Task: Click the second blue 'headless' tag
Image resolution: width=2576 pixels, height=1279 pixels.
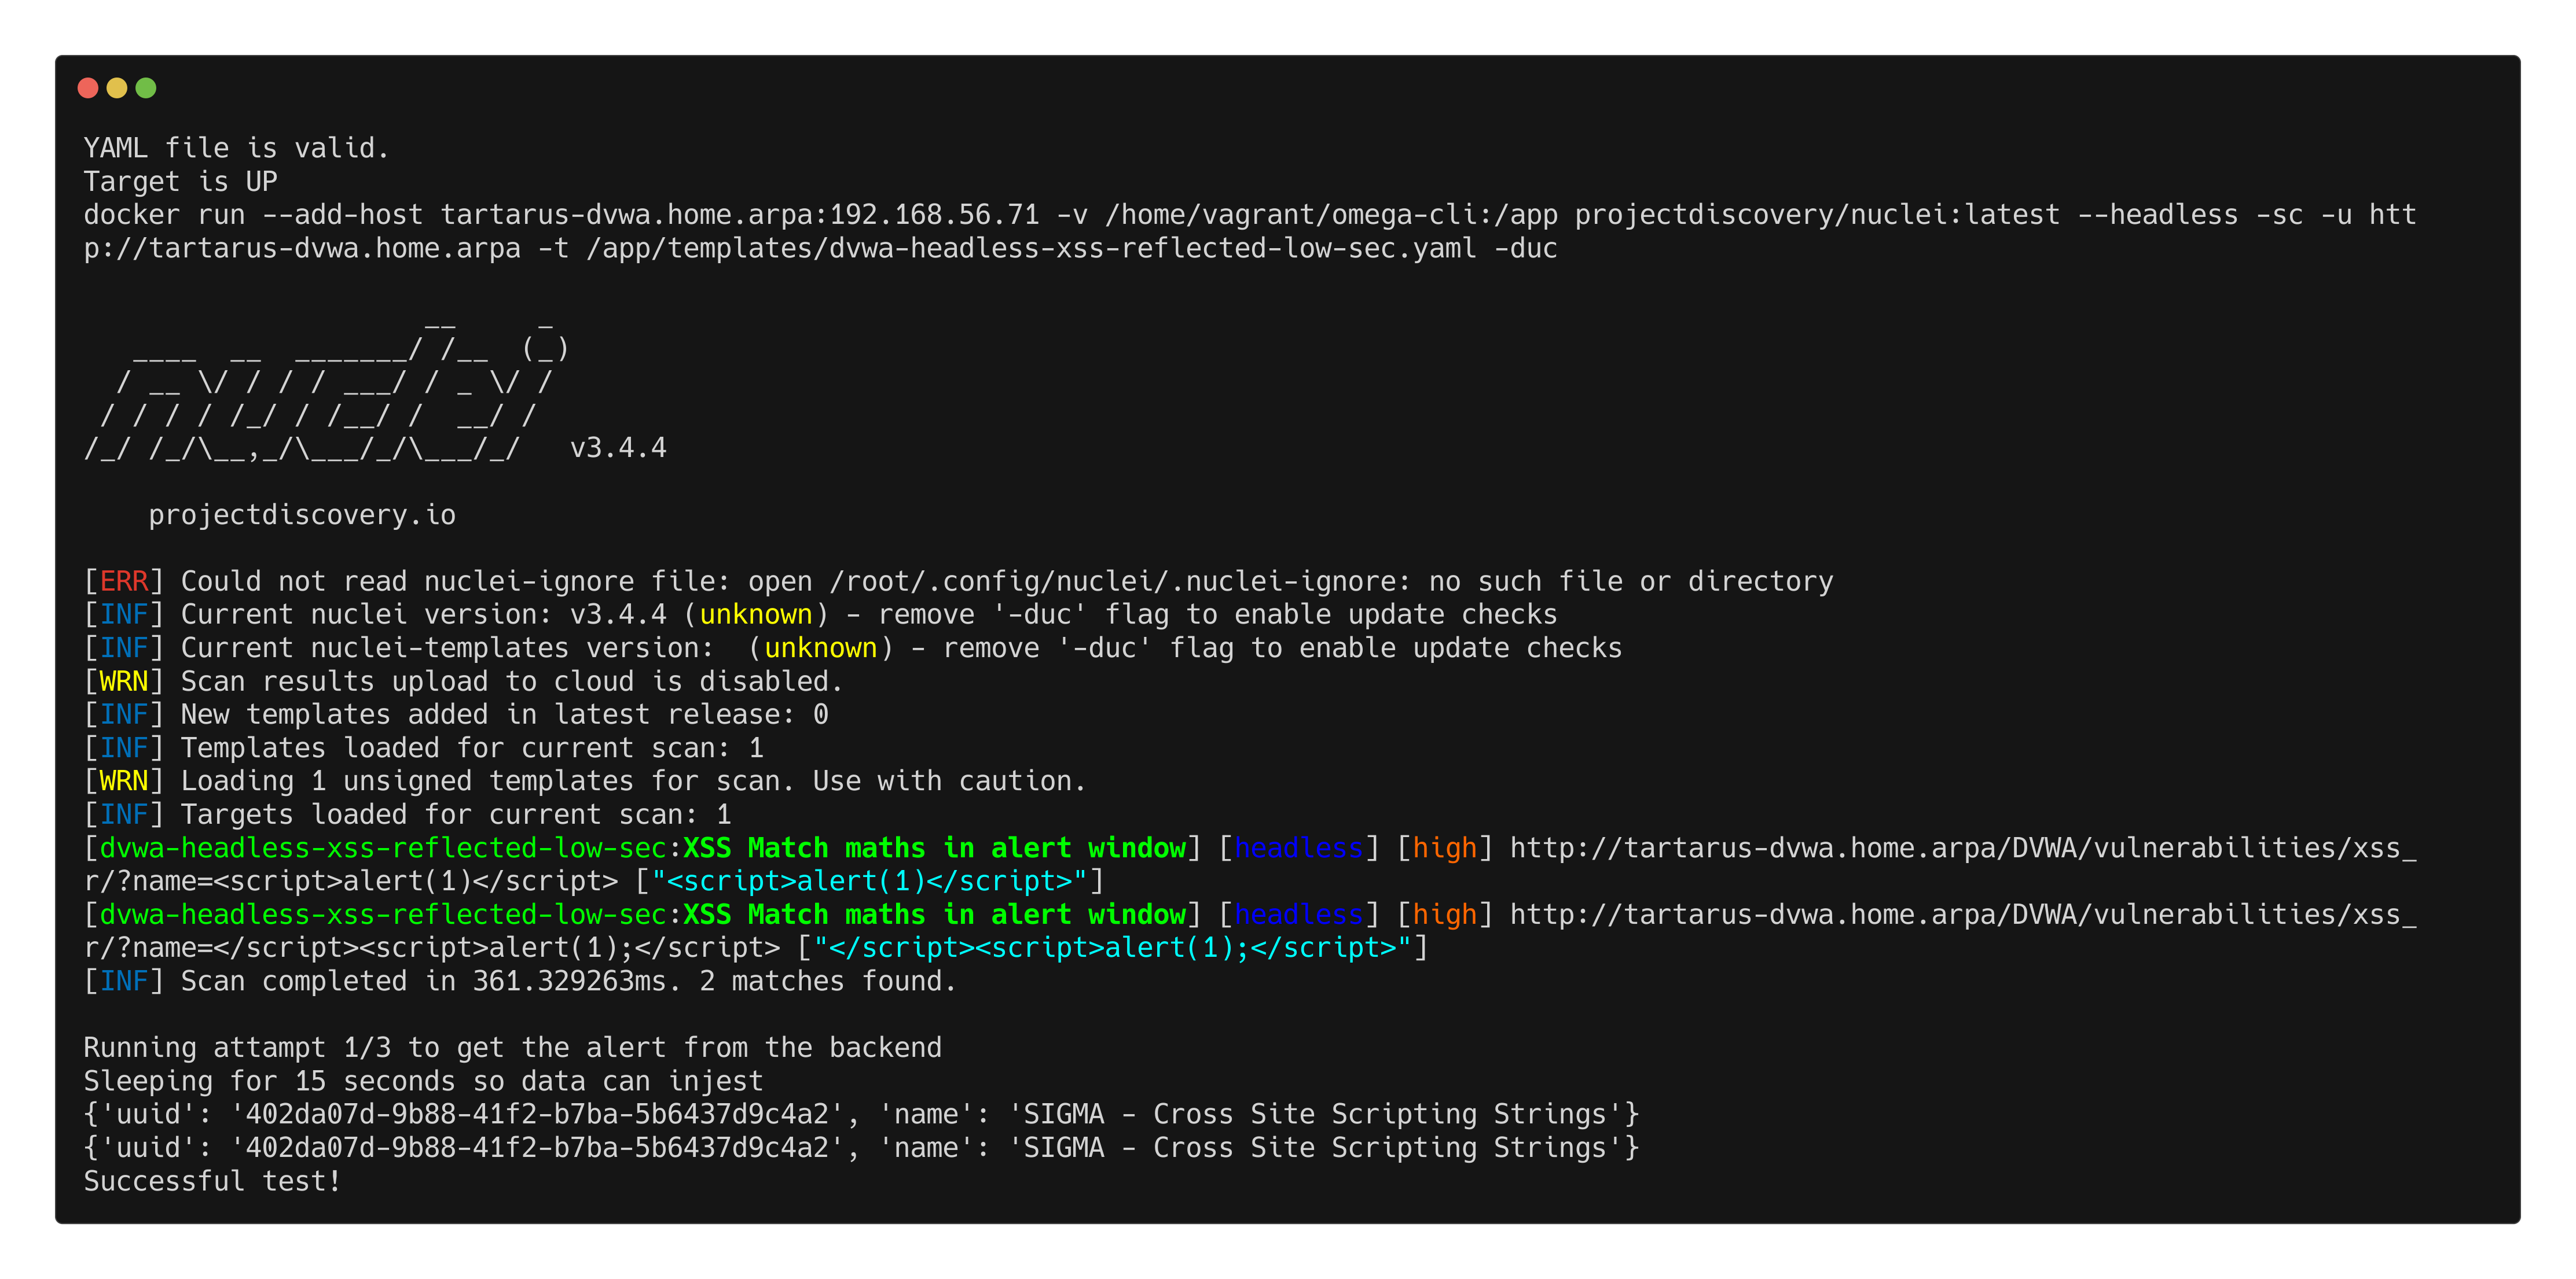Action: click(x=1298, y=915)
